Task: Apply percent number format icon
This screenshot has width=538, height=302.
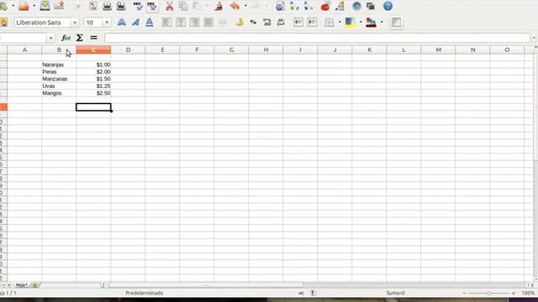Action: click(253, 23)
